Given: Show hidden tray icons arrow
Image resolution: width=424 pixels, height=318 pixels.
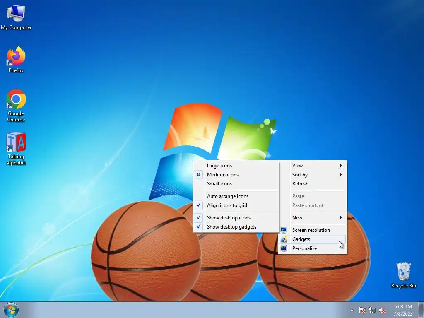Looking at the screenshot, I should click(352, 310).
